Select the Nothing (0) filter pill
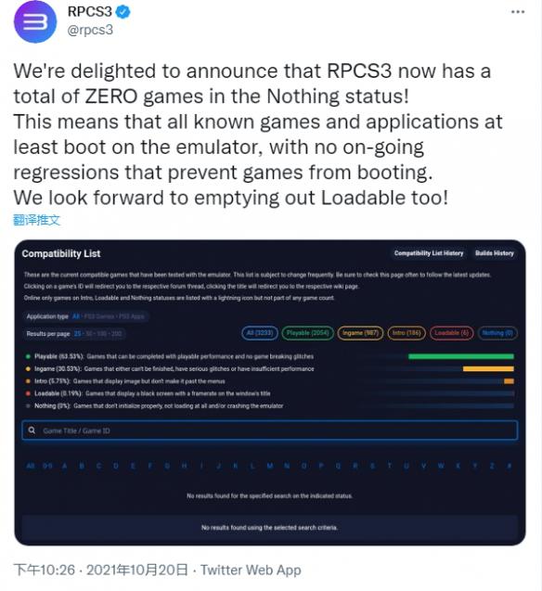The width and height of the screenshot is (542, 591). click(497, 333)
